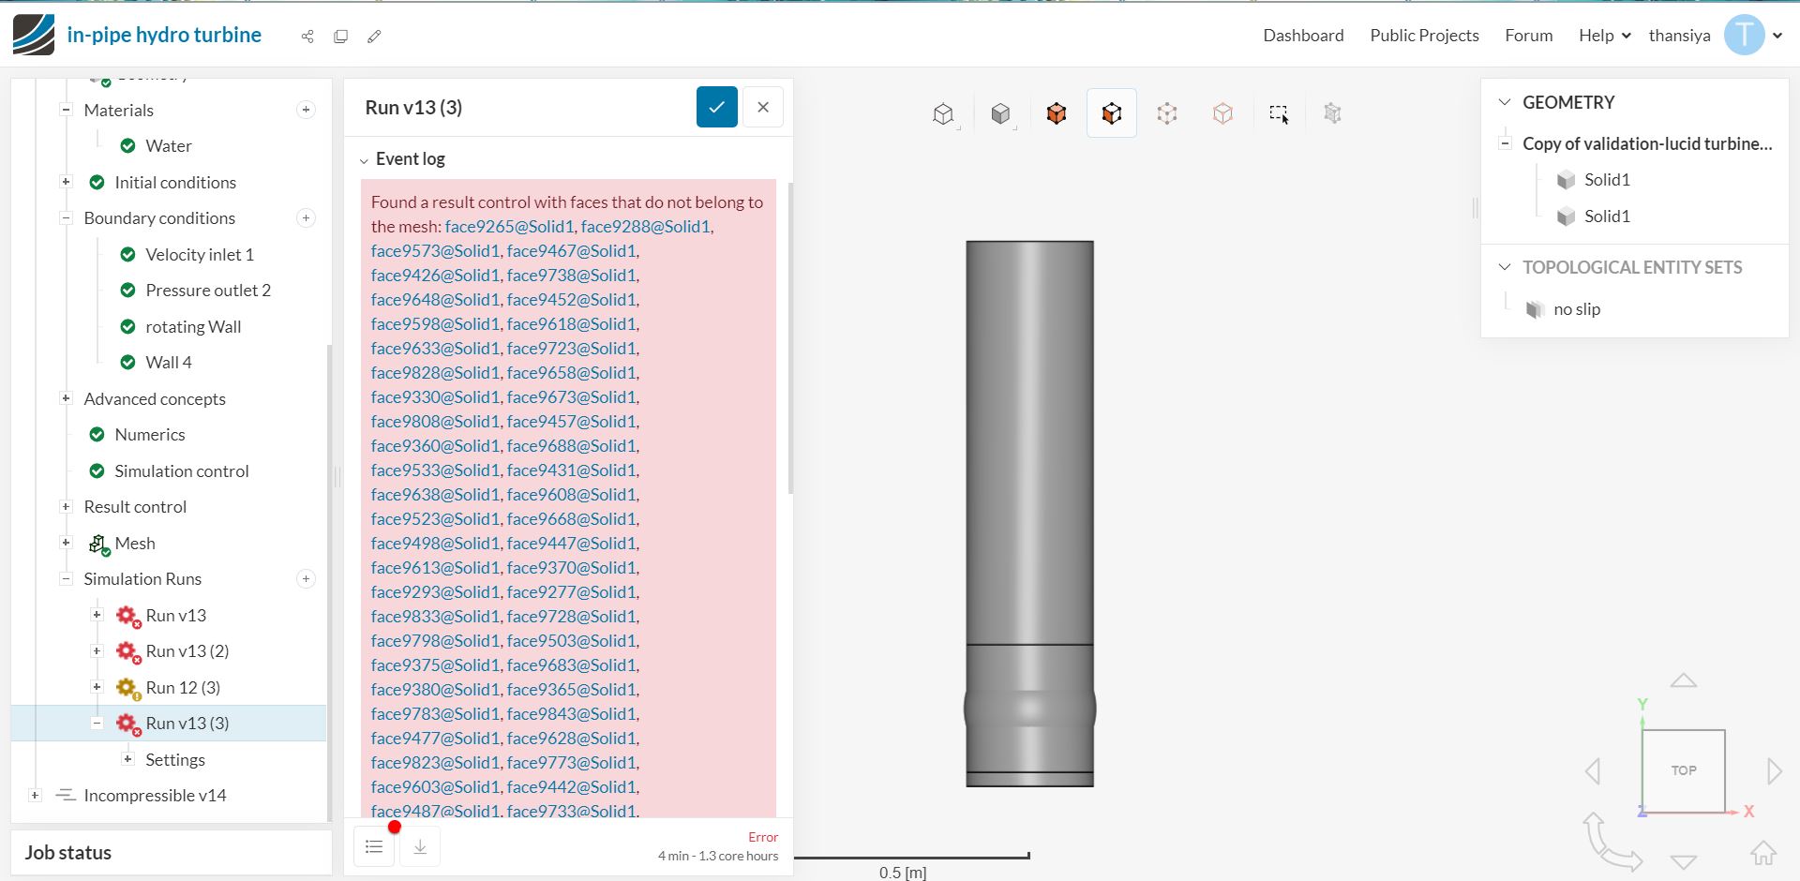Image resolution: width=1800 pixels, height=881 pixels.
Task: Add a new material with plus icon
Action: click(x=306, y=110)
